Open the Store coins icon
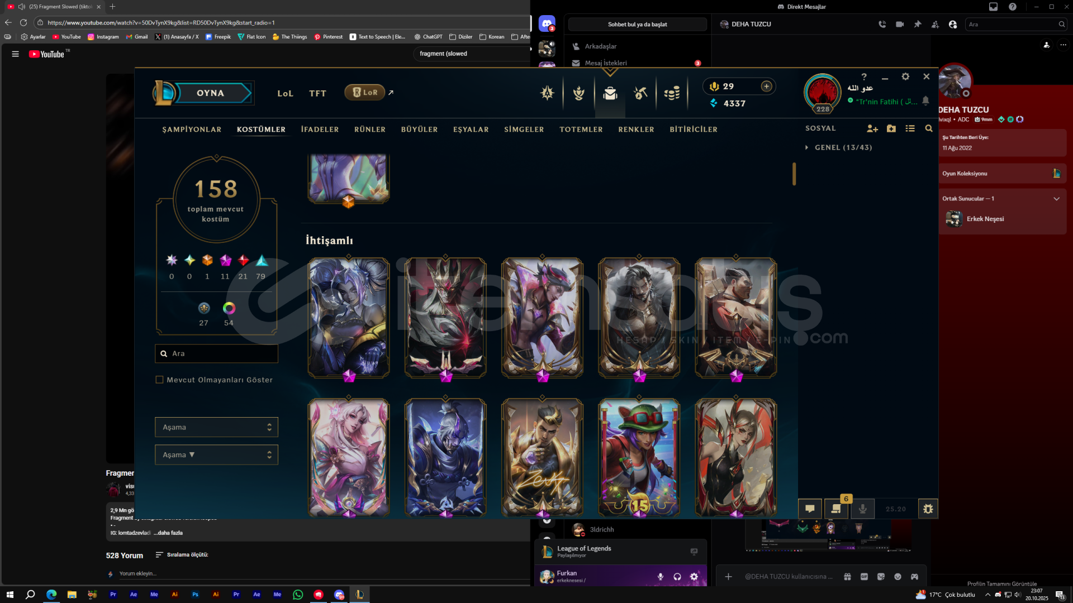This screenshot has width=1073, height=603. coord(672,93)
